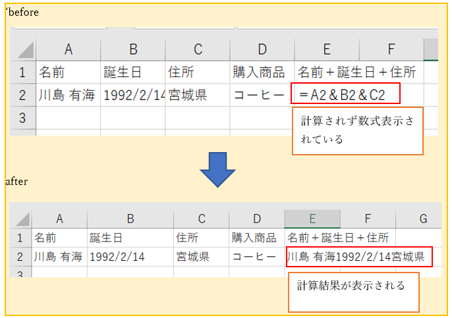Select column F header in the before sheet
The height and width of the screenshot is (318, 452).
[x=391, y=50]
